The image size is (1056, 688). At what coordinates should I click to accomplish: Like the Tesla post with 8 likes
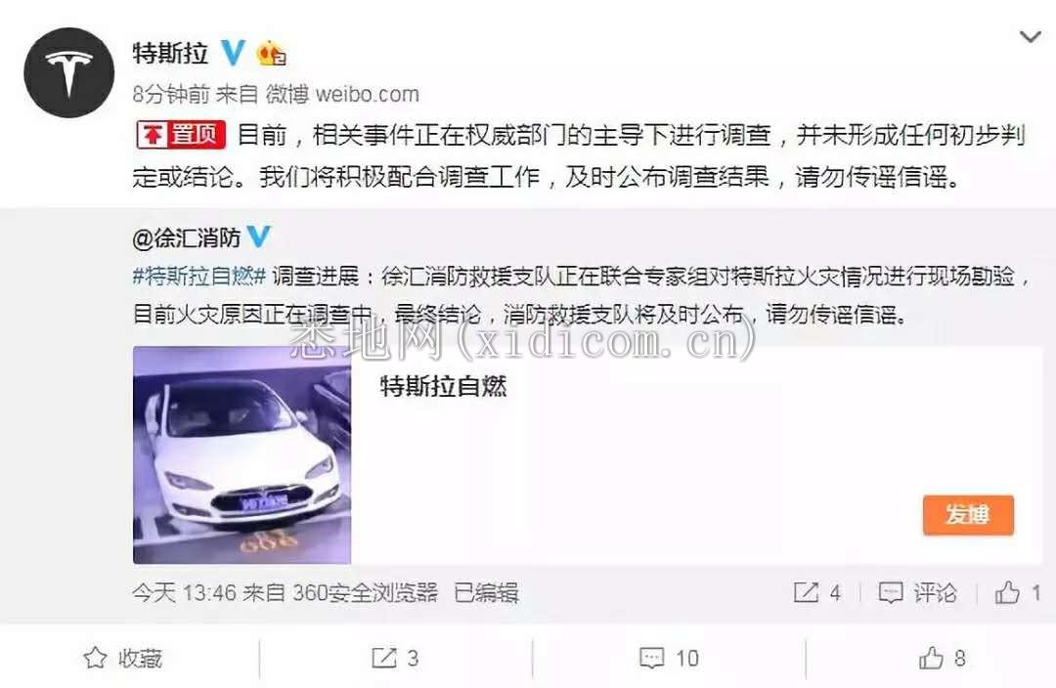click(943, 658)
